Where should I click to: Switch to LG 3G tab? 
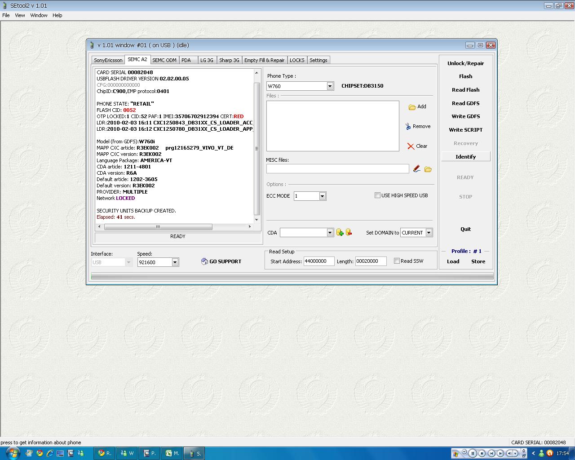[207, 60]
